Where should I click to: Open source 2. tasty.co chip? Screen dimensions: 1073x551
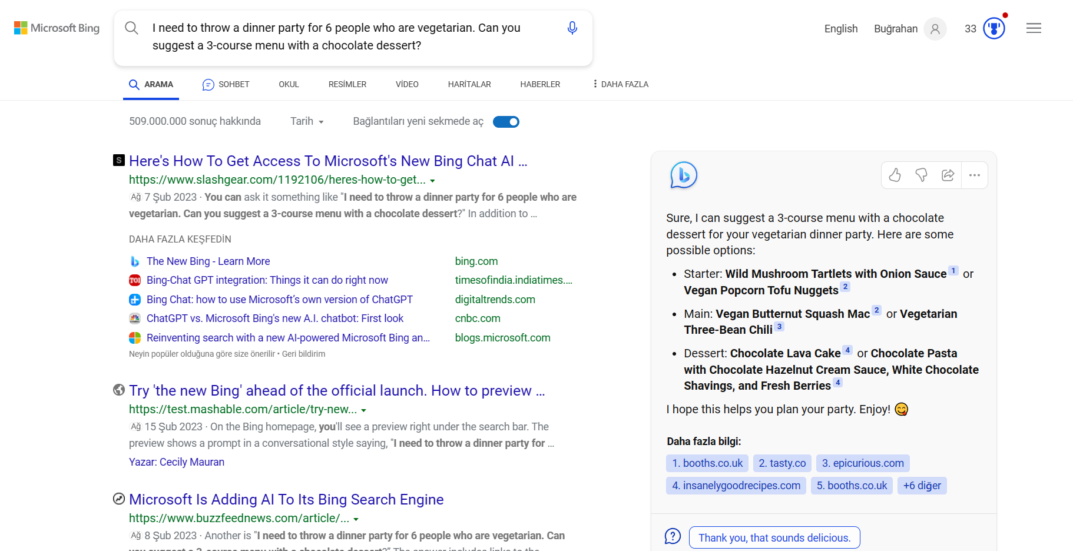click(782, 463)
